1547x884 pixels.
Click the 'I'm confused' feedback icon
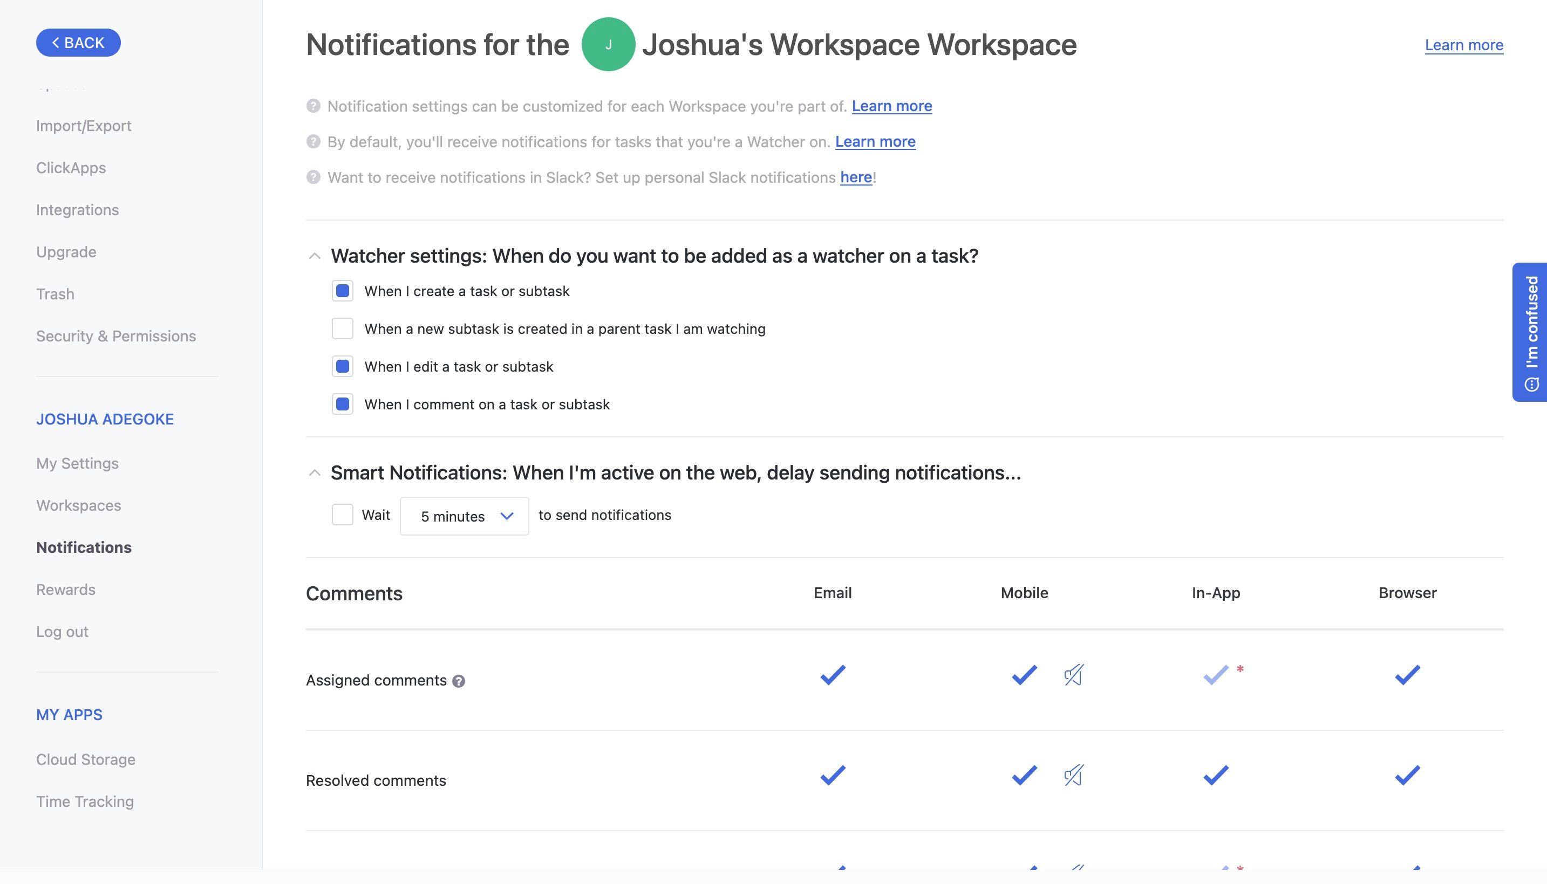[1532, 385]
